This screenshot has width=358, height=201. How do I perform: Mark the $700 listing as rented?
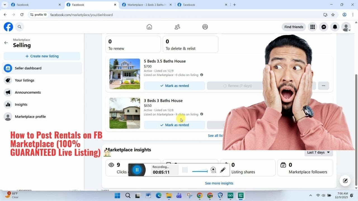tap(175, 86)
